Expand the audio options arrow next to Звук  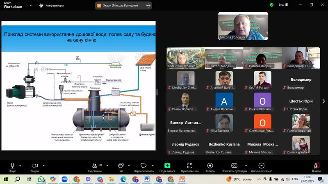[21, 166]
